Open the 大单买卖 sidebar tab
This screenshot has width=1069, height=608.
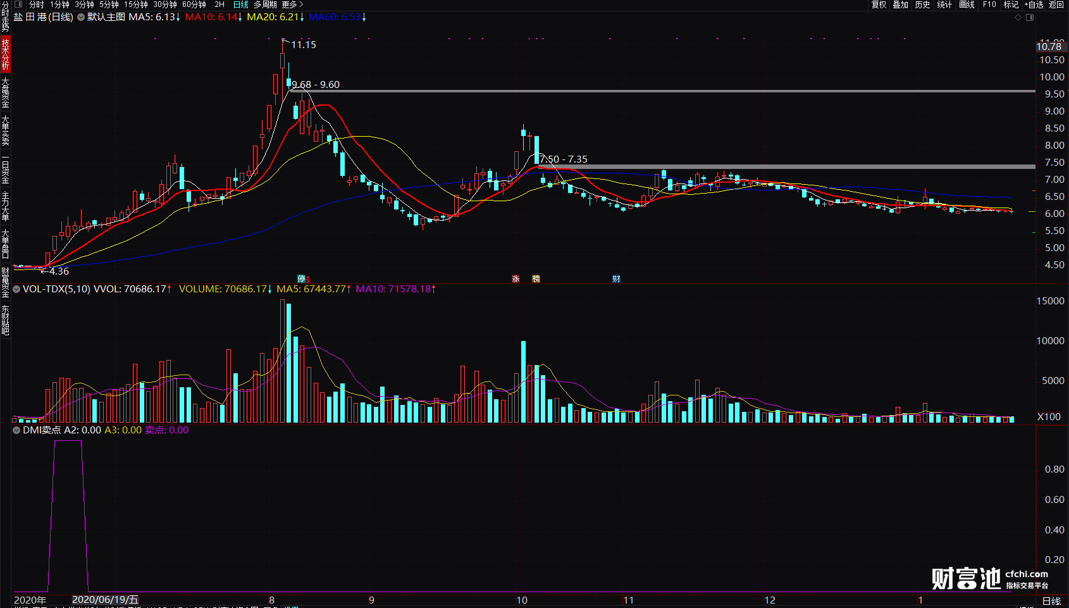point(5,131)
